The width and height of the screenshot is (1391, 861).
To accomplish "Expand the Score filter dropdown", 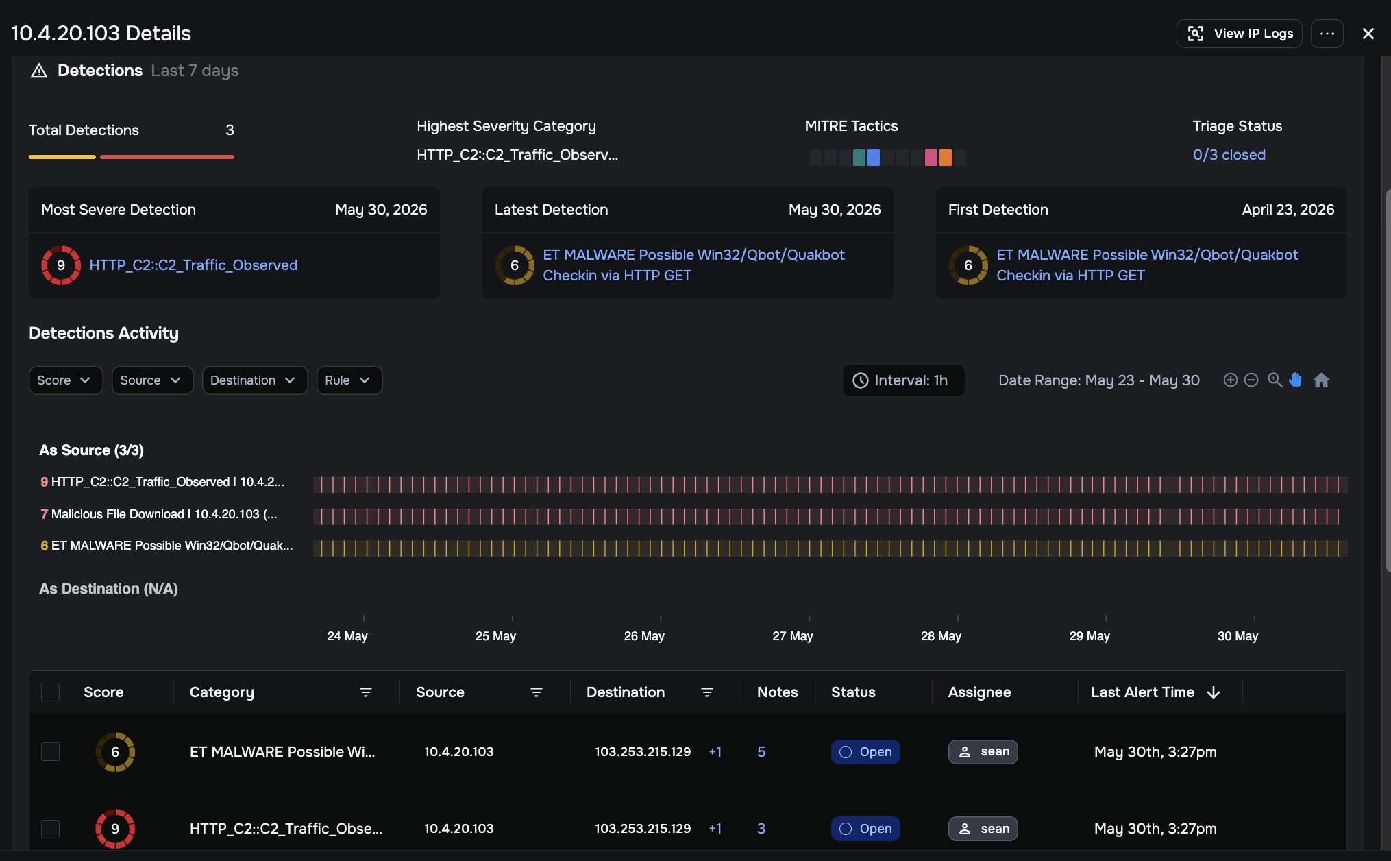I will tap(66, 380).
